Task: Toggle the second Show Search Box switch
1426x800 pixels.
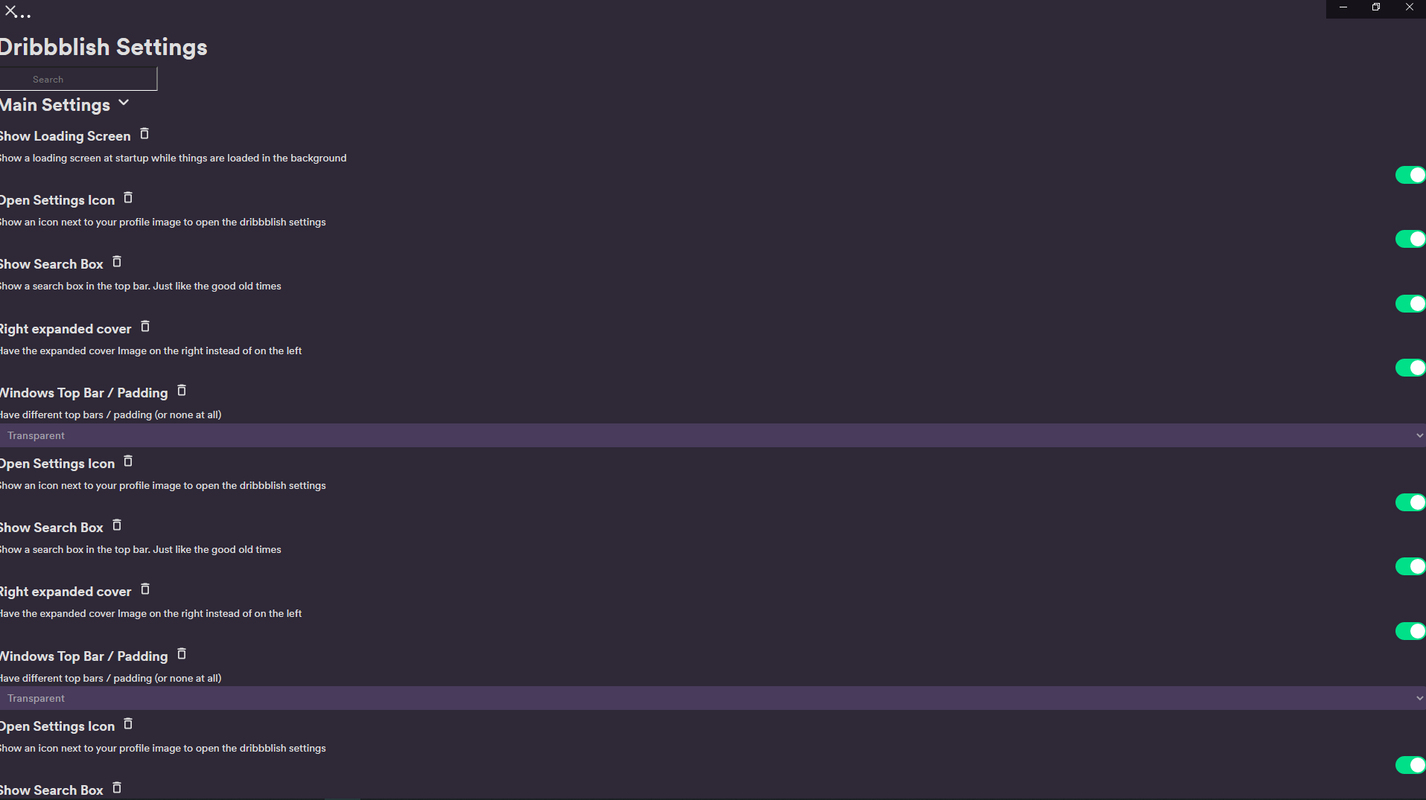Action: (x=1410, y=566)
